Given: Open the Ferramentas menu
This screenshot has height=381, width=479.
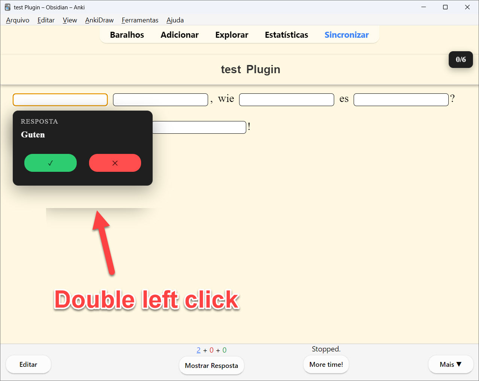Looking at the screenshot, I should point(140,20).
